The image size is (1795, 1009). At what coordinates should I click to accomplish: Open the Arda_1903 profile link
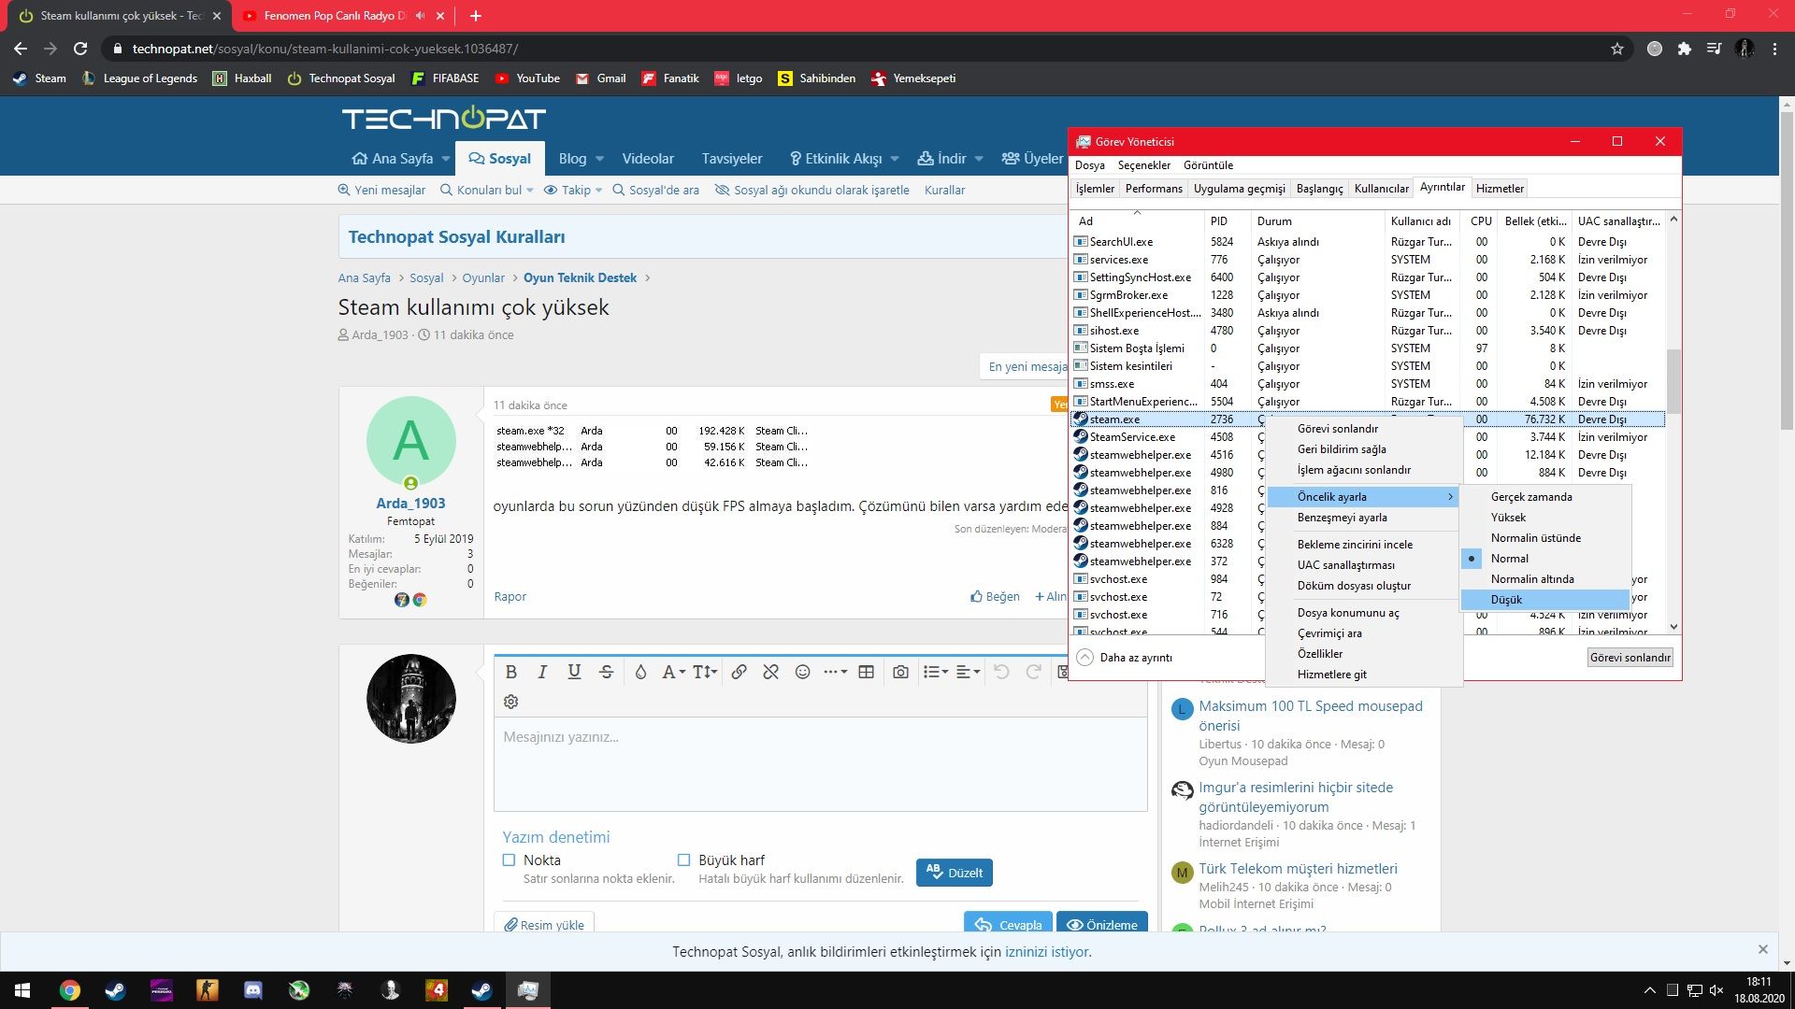click(x=410, y=503)
